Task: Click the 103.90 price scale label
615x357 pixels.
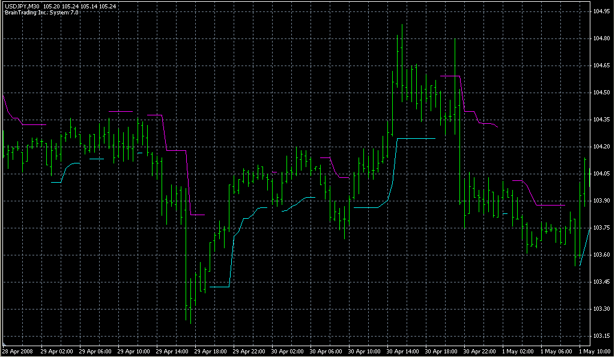Action: [x=602, y=201]
